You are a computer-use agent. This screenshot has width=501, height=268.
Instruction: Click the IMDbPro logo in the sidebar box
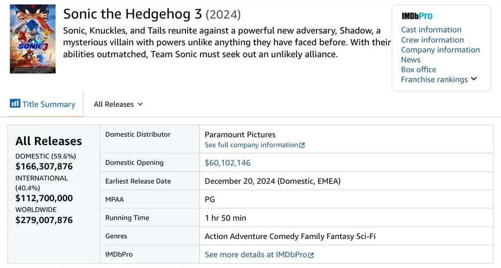(417, 16)
